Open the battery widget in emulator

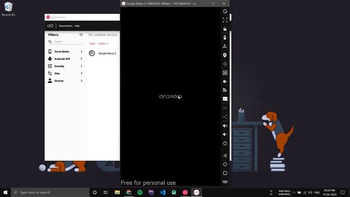pyautogui.click(x=225, y=38)
